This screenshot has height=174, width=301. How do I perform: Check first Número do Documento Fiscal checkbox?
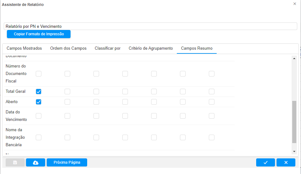[39, 74]
